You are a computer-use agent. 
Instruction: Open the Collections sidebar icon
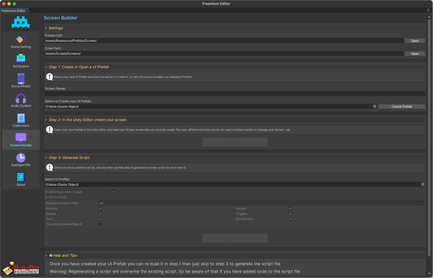21,118
